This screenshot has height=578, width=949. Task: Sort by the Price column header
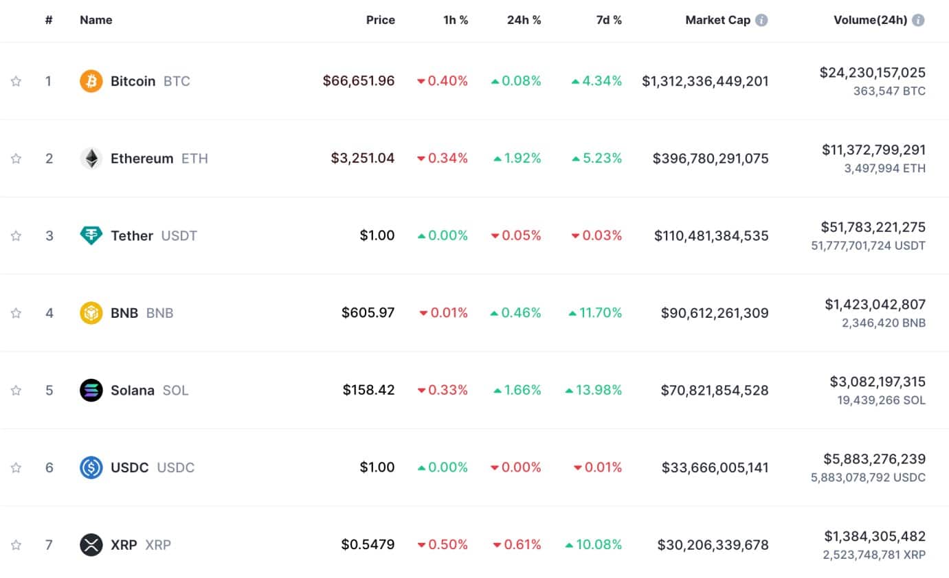click(381, 20)
